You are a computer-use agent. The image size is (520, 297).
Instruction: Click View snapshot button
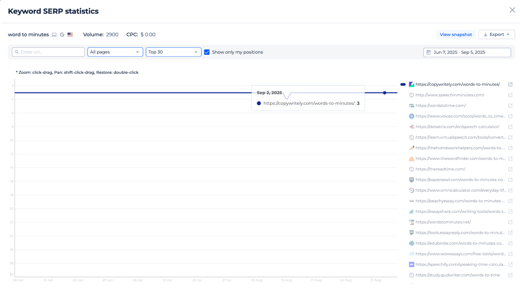[x=456, y=35]
